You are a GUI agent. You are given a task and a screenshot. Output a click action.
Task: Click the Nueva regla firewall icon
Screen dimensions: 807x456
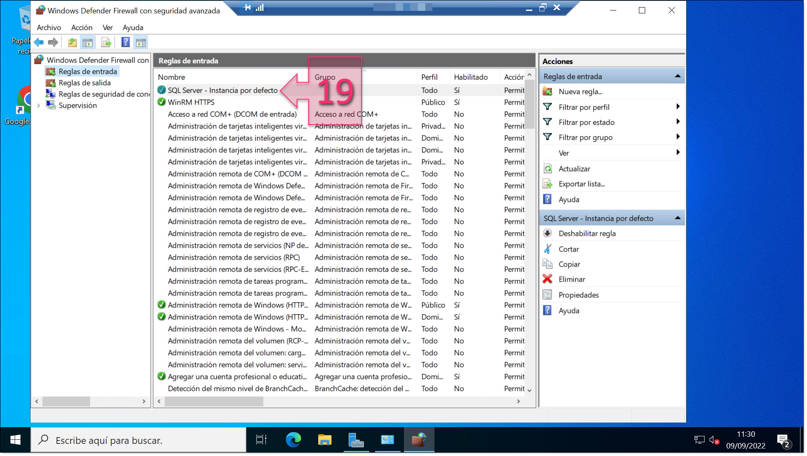[547, 92]
